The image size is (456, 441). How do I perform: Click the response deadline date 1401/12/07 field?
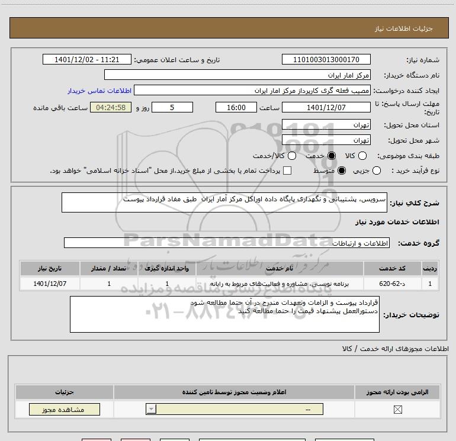[x=326, y=107]
